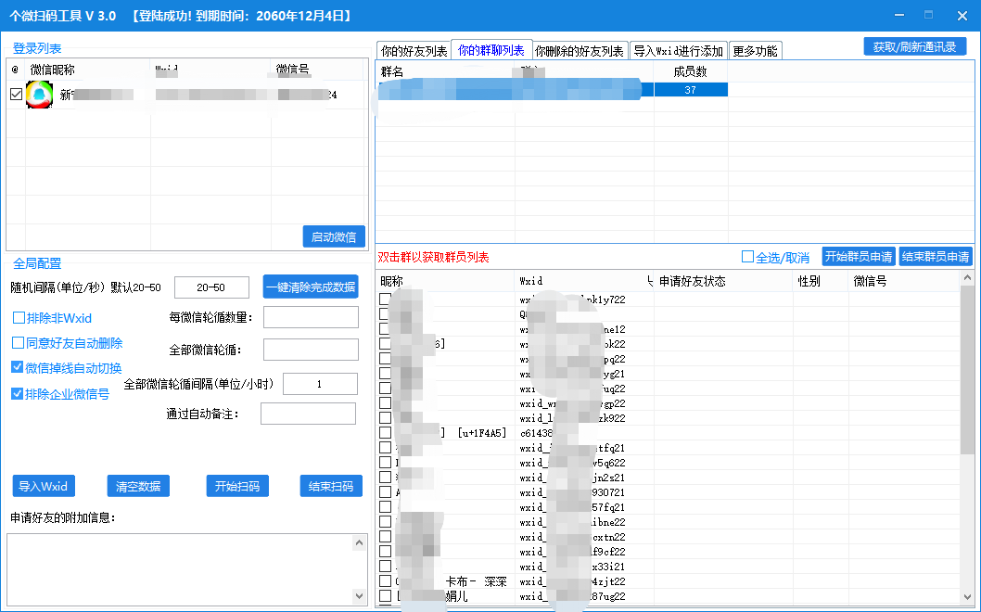
Task: Open 更多功能 tab
Action: pos(755,51)
